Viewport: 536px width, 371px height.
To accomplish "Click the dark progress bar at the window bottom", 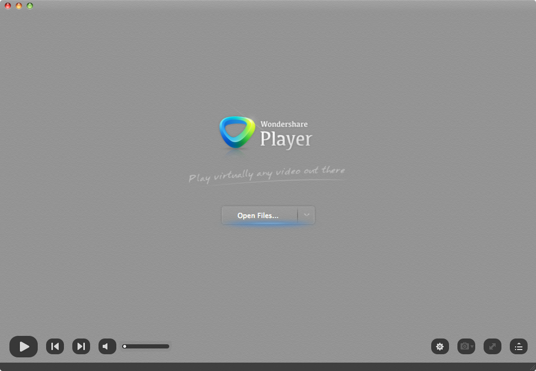I will point(268,367).
